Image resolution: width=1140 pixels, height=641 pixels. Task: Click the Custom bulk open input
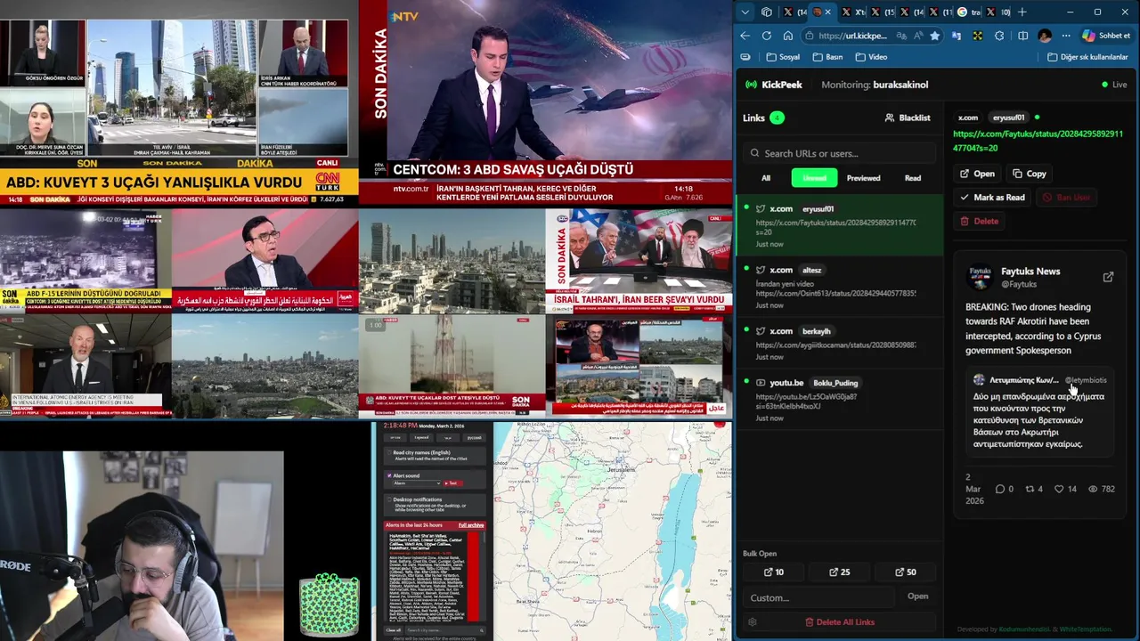[x=818, y=597]
